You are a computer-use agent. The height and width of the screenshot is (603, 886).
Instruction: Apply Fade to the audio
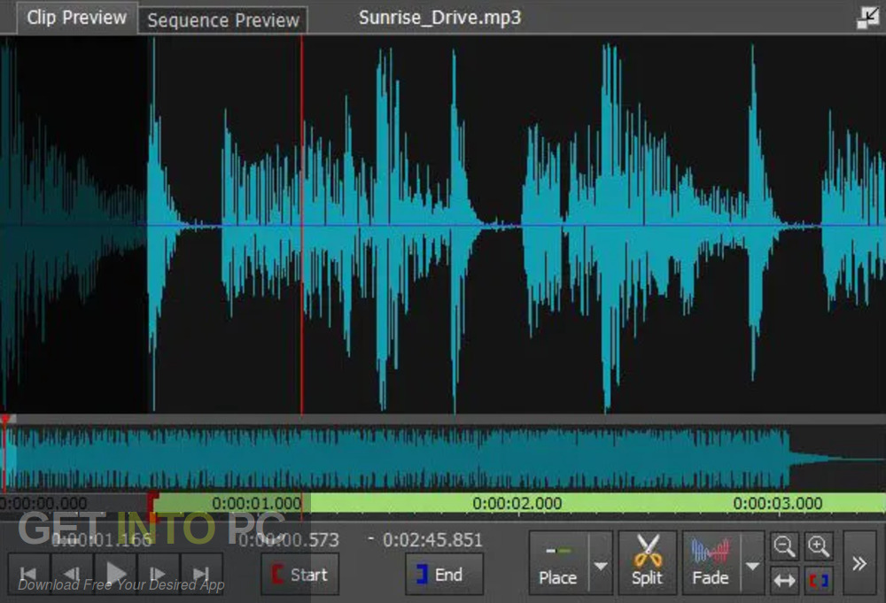tap(711, 563)
